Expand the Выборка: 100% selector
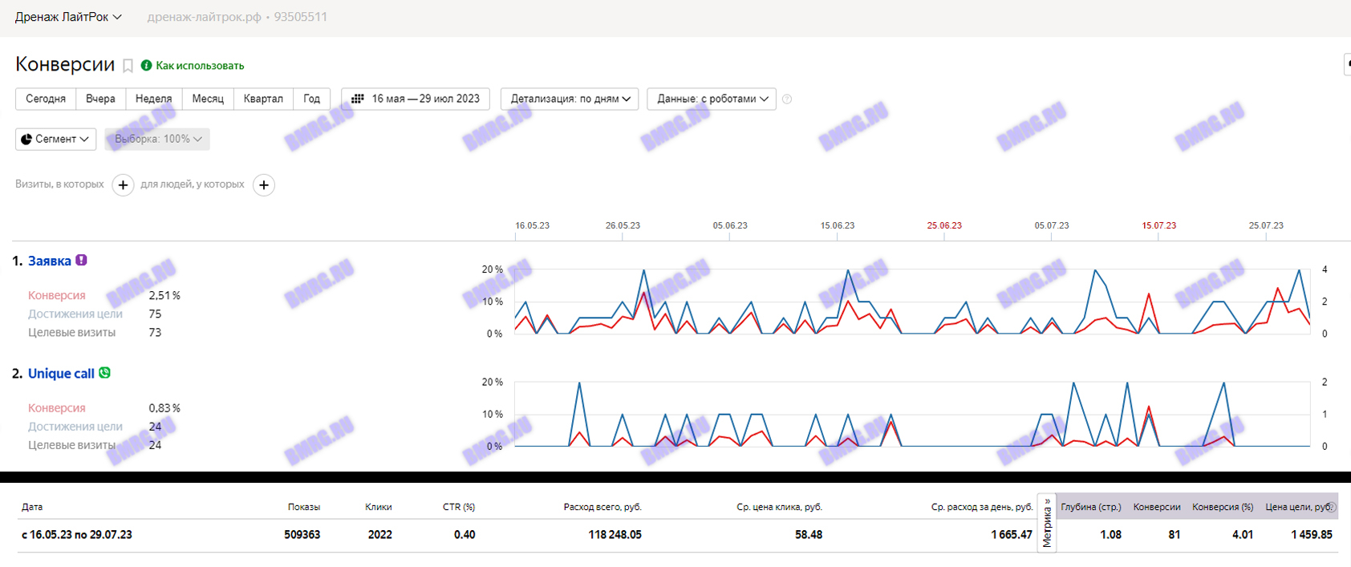The width and height of the screenshot is (1351, 567). [157, 139]
